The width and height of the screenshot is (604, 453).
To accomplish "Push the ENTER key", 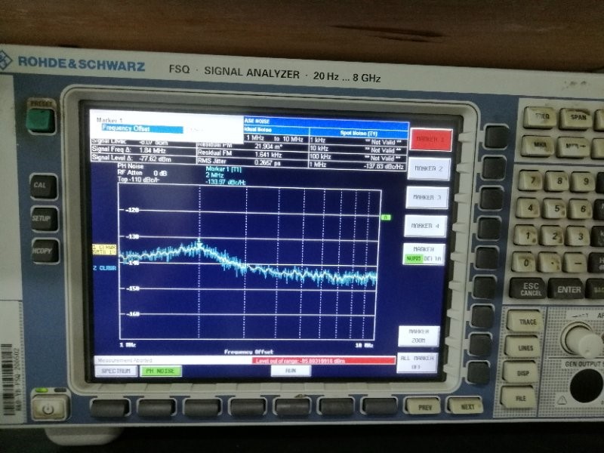I will 566,289.
